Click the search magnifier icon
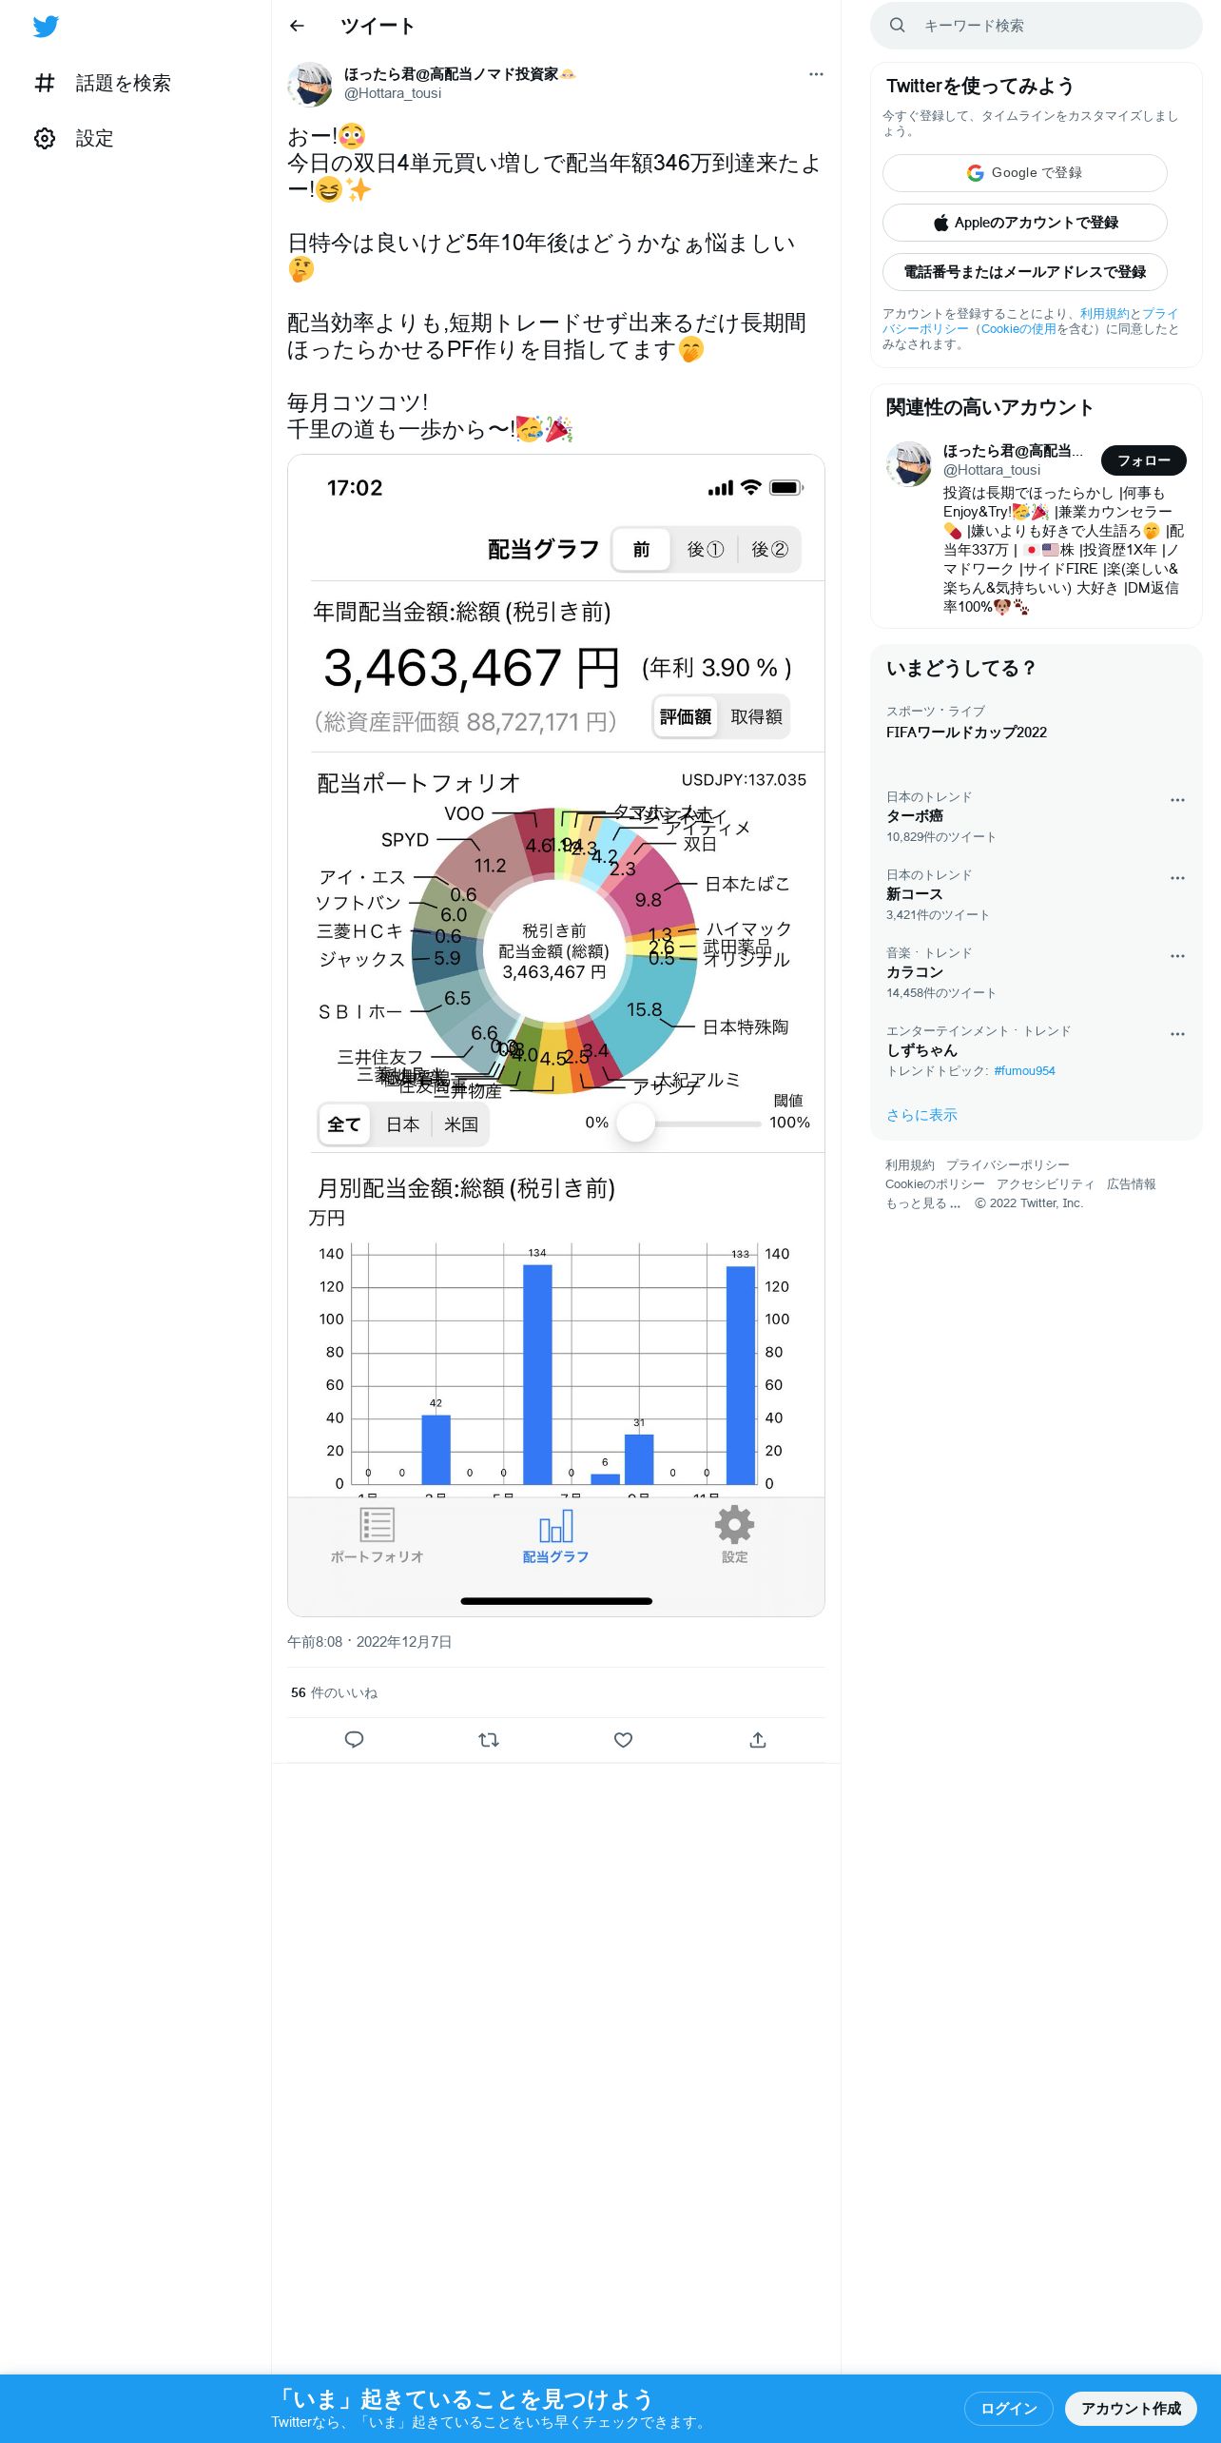Screen dimensions: 1221x2443 tap(897, 26)
